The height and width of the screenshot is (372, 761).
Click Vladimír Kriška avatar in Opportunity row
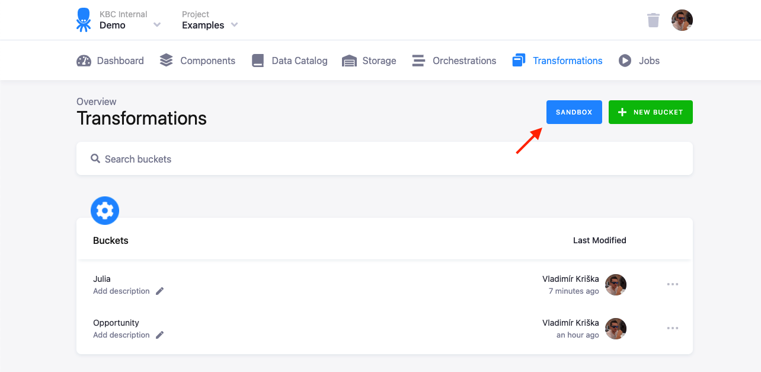point(616,329)
